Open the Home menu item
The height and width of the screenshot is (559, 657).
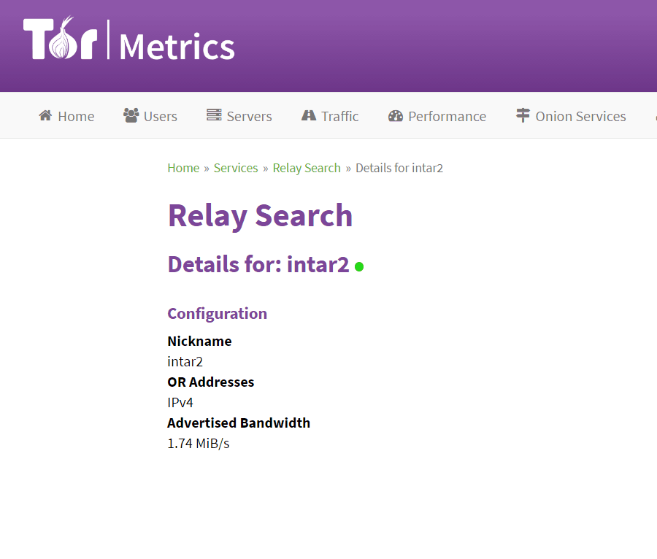pos(66,116)
